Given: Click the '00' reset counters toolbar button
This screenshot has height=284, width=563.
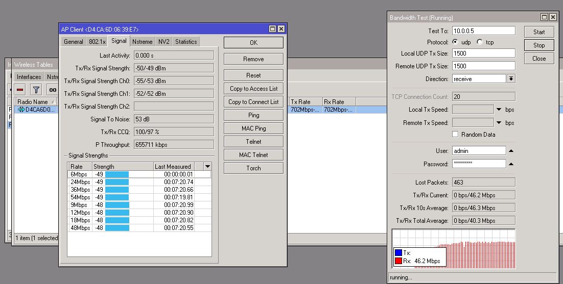Looking at the screenshot, I should pos(52,90).
